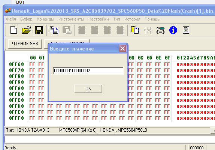
Task: Close the Введите значение dialog
Action: [x=122, y=49]
